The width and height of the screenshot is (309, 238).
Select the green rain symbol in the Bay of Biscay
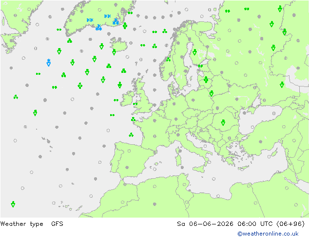(x=131, y=135)
